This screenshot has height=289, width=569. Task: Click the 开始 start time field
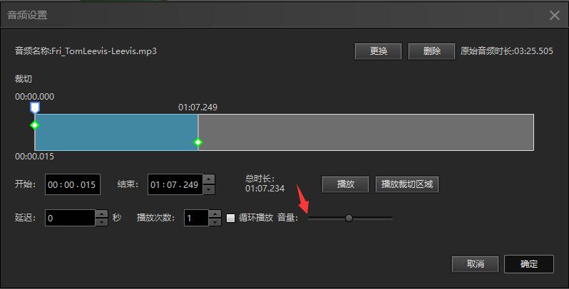click(73, 184)
